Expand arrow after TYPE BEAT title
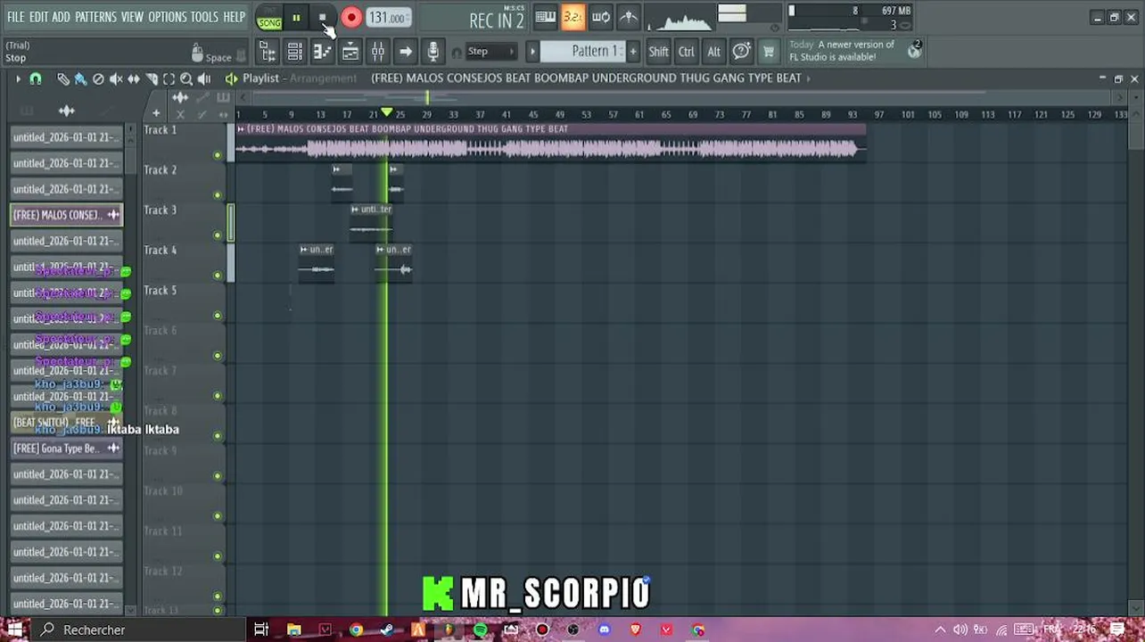The height and width of the screenshot is (642, 1145). pos(808,78)
